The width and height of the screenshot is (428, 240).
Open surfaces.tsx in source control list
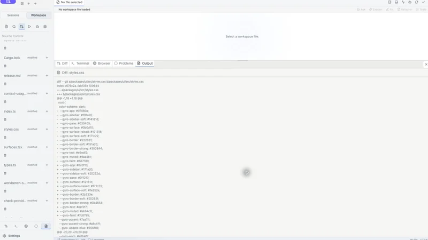13,147
